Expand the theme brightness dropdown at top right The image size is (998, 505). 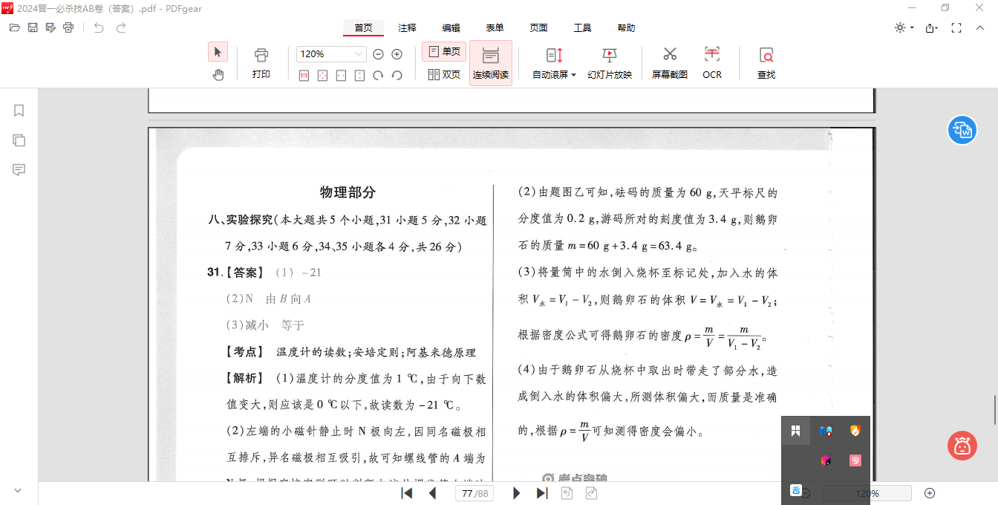point(902,27)
